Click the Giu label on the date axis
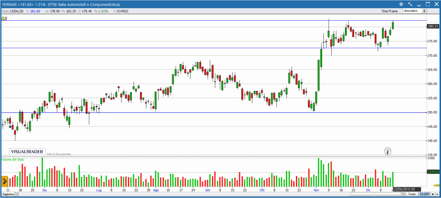 pyautogui.click(x=44, y=190)
